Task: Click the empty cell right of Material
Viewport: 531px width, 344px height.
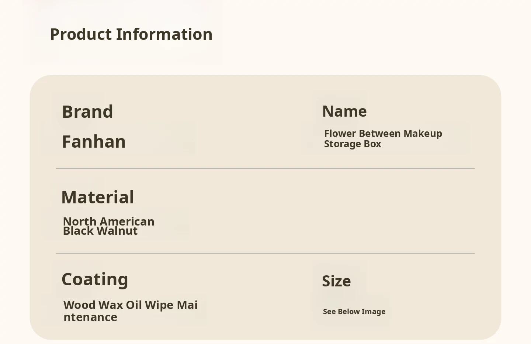Action: tap(369, 211)
